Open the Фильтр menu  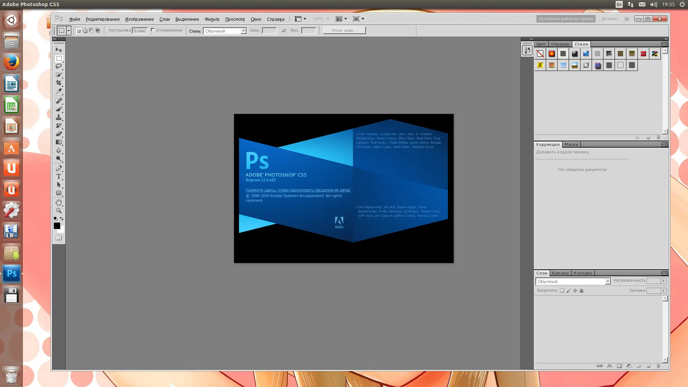[212, 19]
